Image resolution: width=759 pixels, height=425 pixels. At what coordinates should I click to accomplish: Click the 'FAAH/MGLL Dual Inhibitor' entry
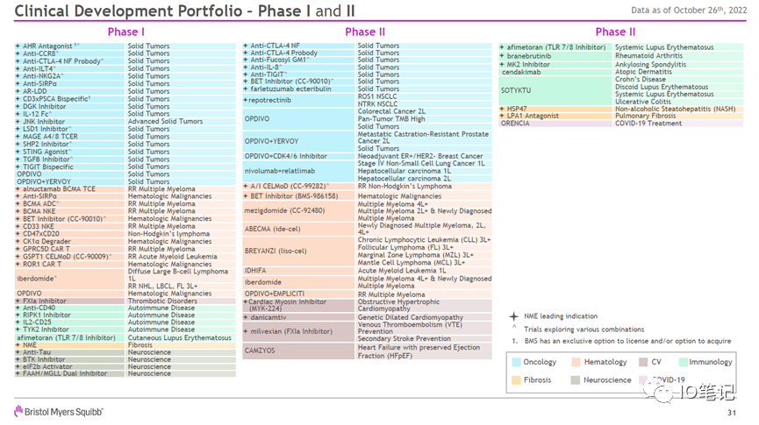(x=65, y=374)
